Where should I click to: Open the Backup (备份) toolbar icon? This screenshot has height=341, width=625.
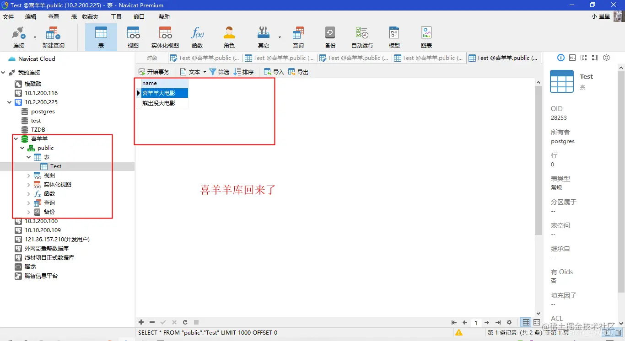coord(330,37)
